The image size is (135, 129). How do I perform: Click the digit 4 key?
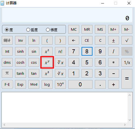pyautogui.click(x=74, y=62)
